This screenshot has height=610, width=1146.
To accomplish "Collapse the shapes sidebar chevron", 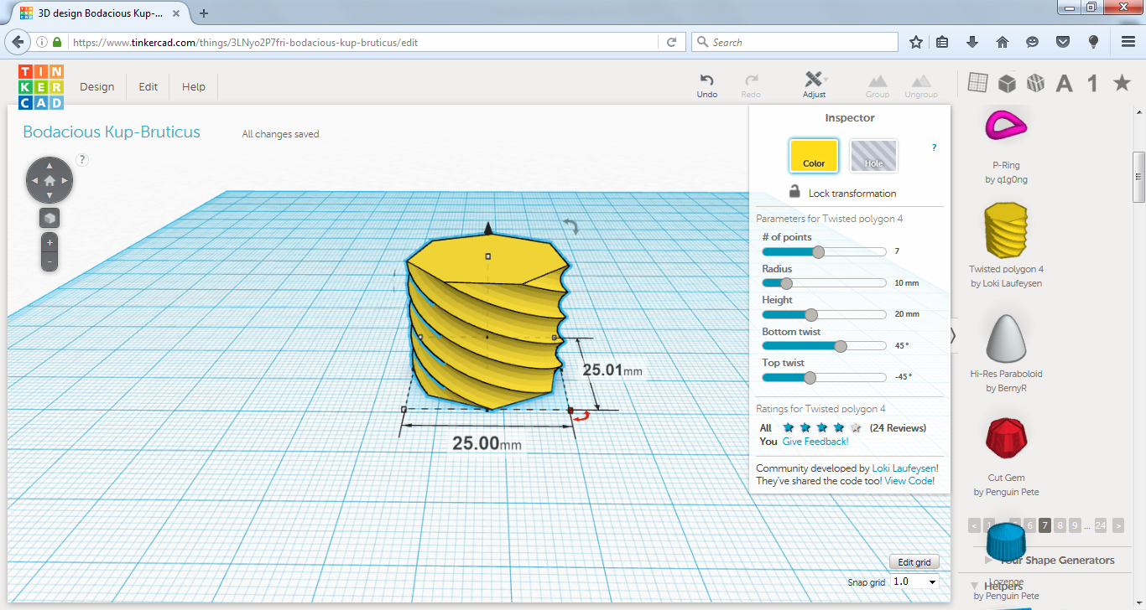I will coord(953,335).
